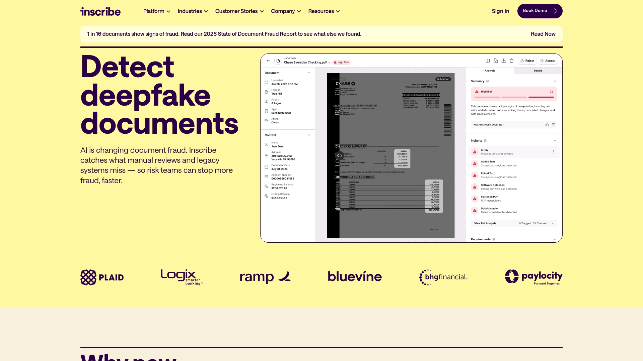The height and width of the screenshot is (361, 643).
Task: Go back using the arrow icon
Action: click(268, 61)
